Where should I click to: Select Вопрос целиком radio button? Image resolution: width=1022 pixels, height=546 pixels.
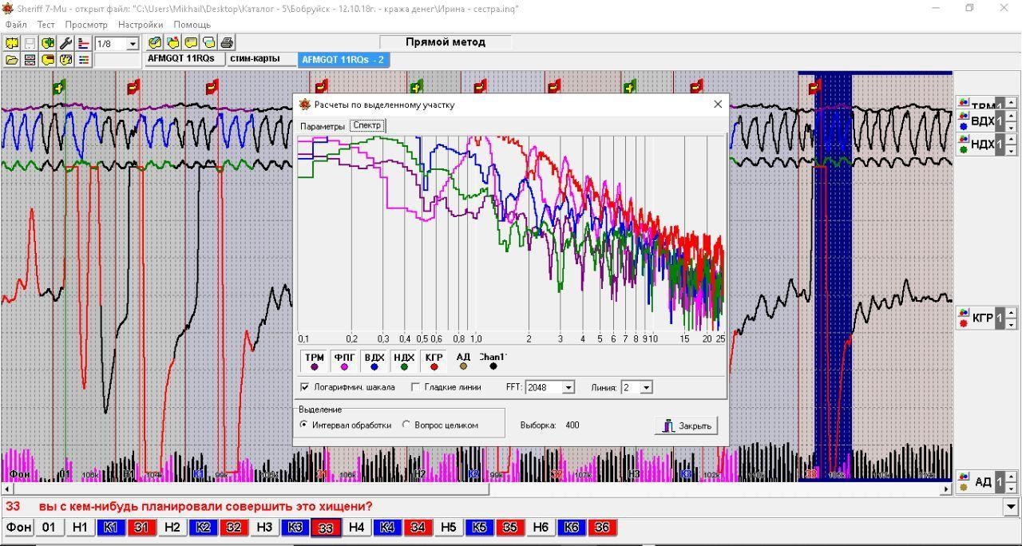click(406, 425)
